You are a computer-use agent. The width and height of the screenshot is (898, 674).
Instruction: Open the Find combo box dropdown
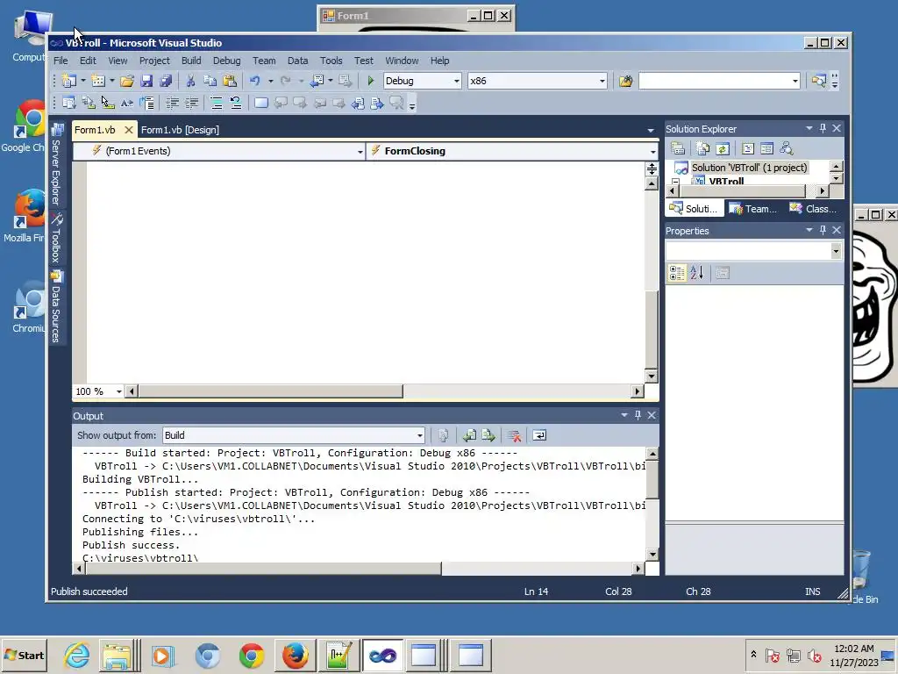tap(795, 81)
